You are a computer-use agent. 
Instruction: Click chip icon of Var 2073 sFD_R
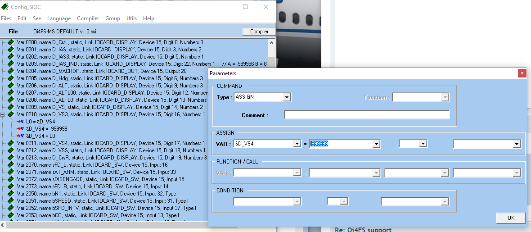click(11, 187)
